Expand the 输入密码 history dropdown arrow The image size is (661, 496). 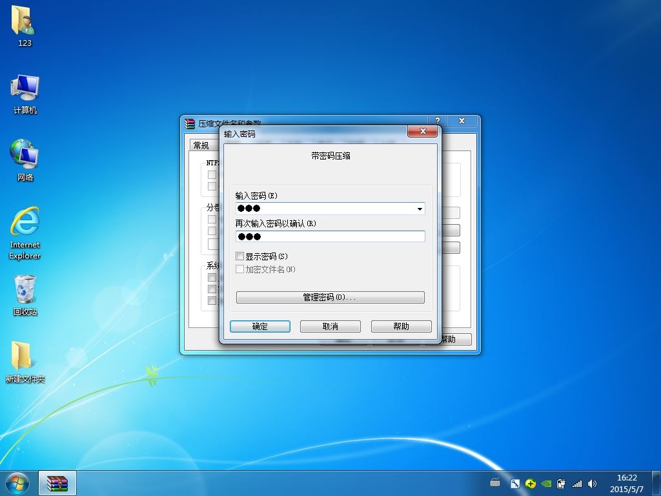[420, 209]
